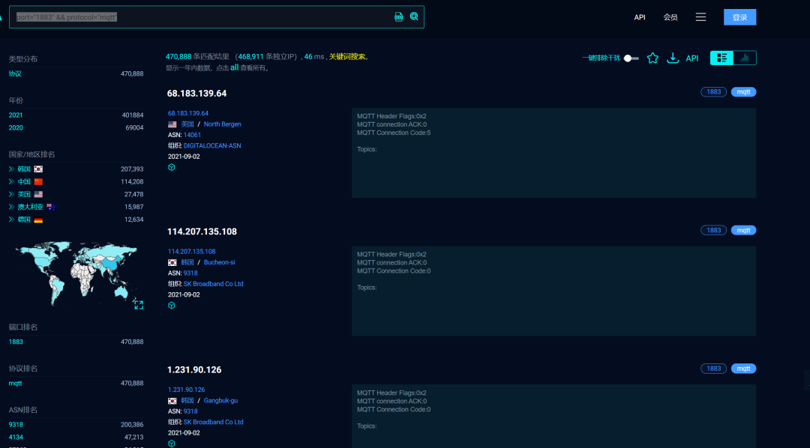Screen dimensions: 810x448
Task: Expand the 中国 country entry
Action: click(x=12, y=182)
